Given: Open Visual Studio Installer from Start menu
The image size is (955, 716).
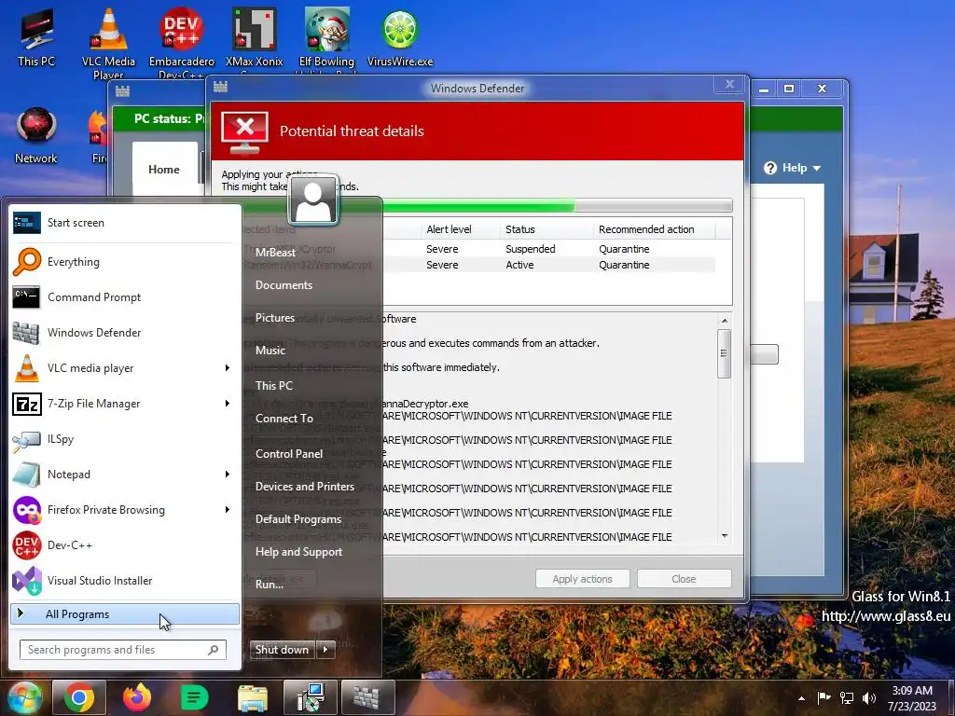Looking at the screenshot, I should (x=126, y=580).
